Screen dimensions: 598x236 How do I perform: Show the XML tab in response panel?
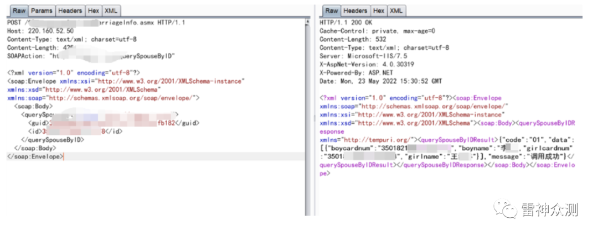(396, 11)
